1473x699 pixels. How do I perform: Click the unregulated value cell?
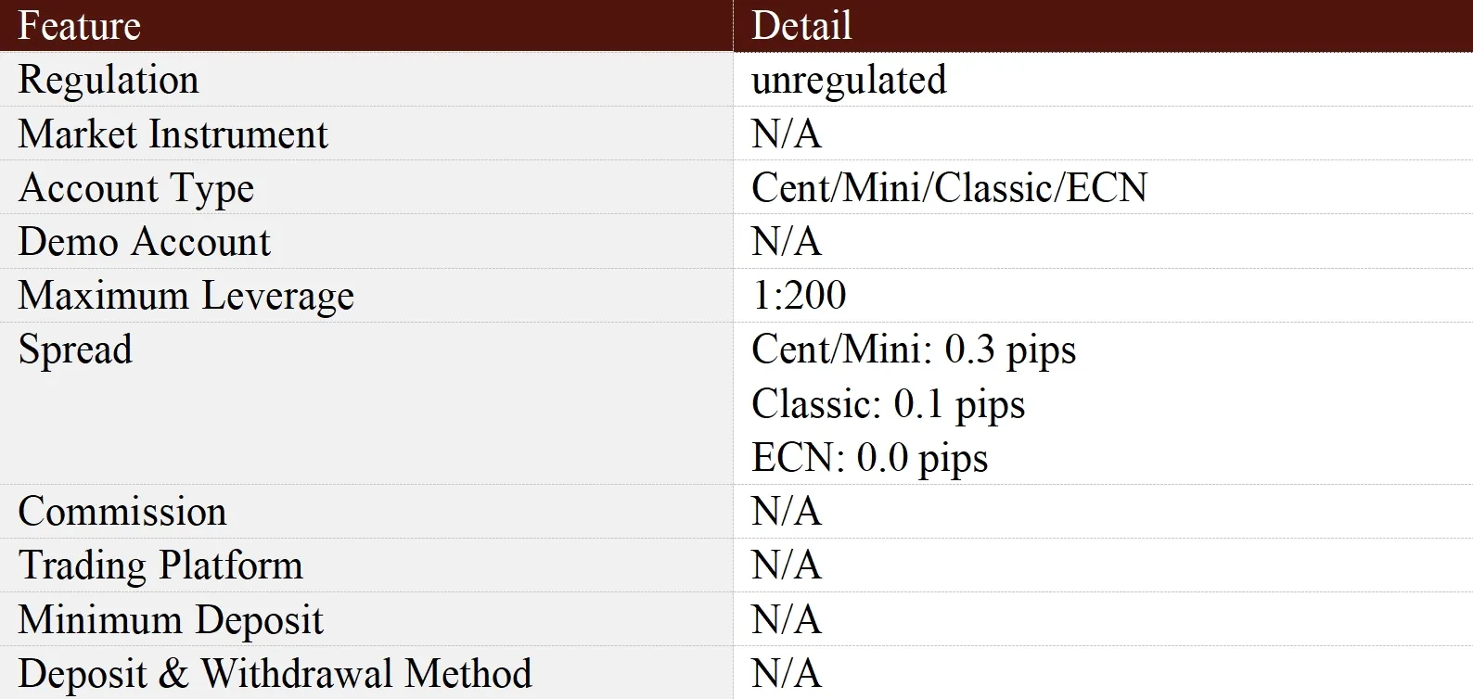849,81
